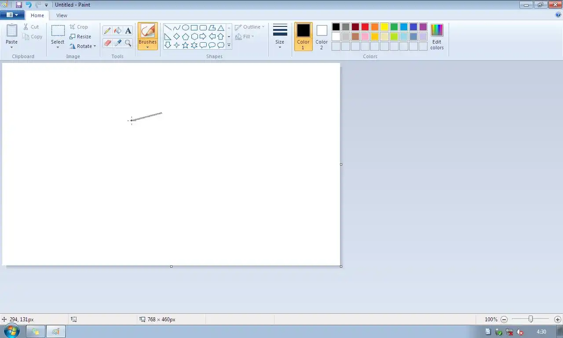563x338 pixels.
Task: Choose the Rounded rectangular callout shape
Action: point(203,45)
